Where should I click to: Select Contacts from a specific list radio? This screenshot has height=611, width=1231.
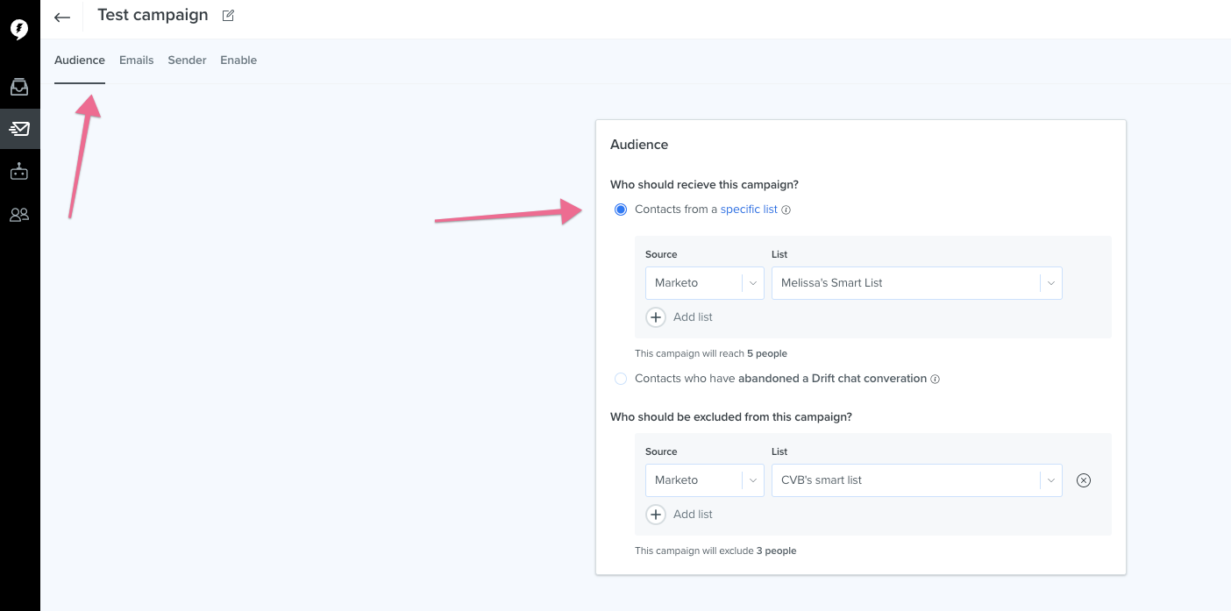[621, 210]
